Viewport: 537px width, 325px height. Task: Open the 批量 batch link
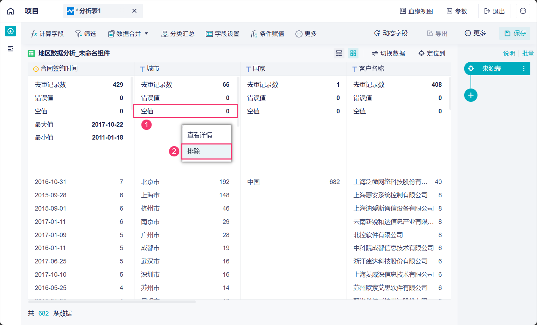528,53
